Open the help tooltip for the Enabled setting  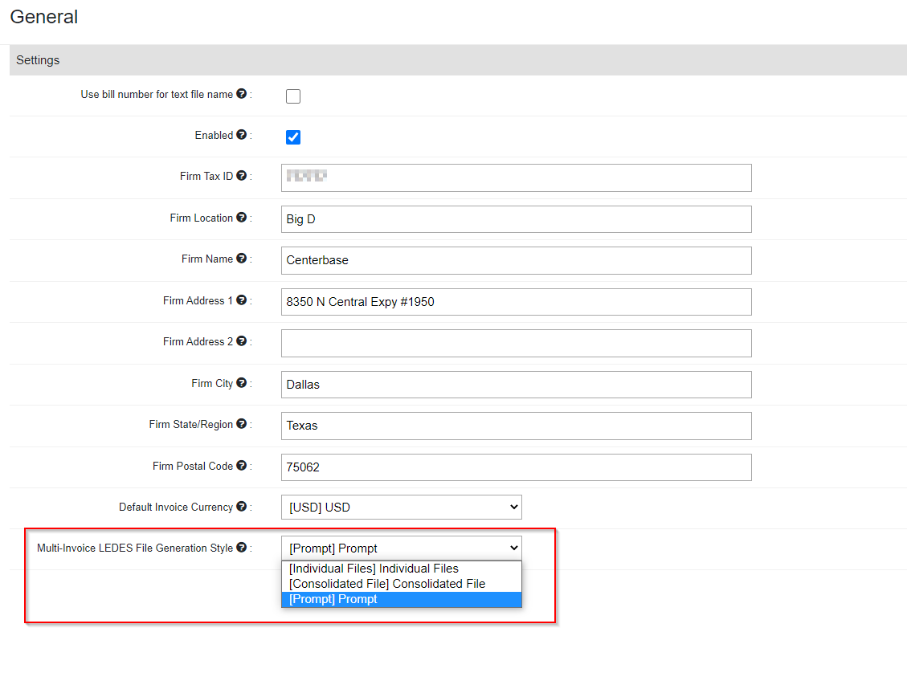[x=243, y=135]
